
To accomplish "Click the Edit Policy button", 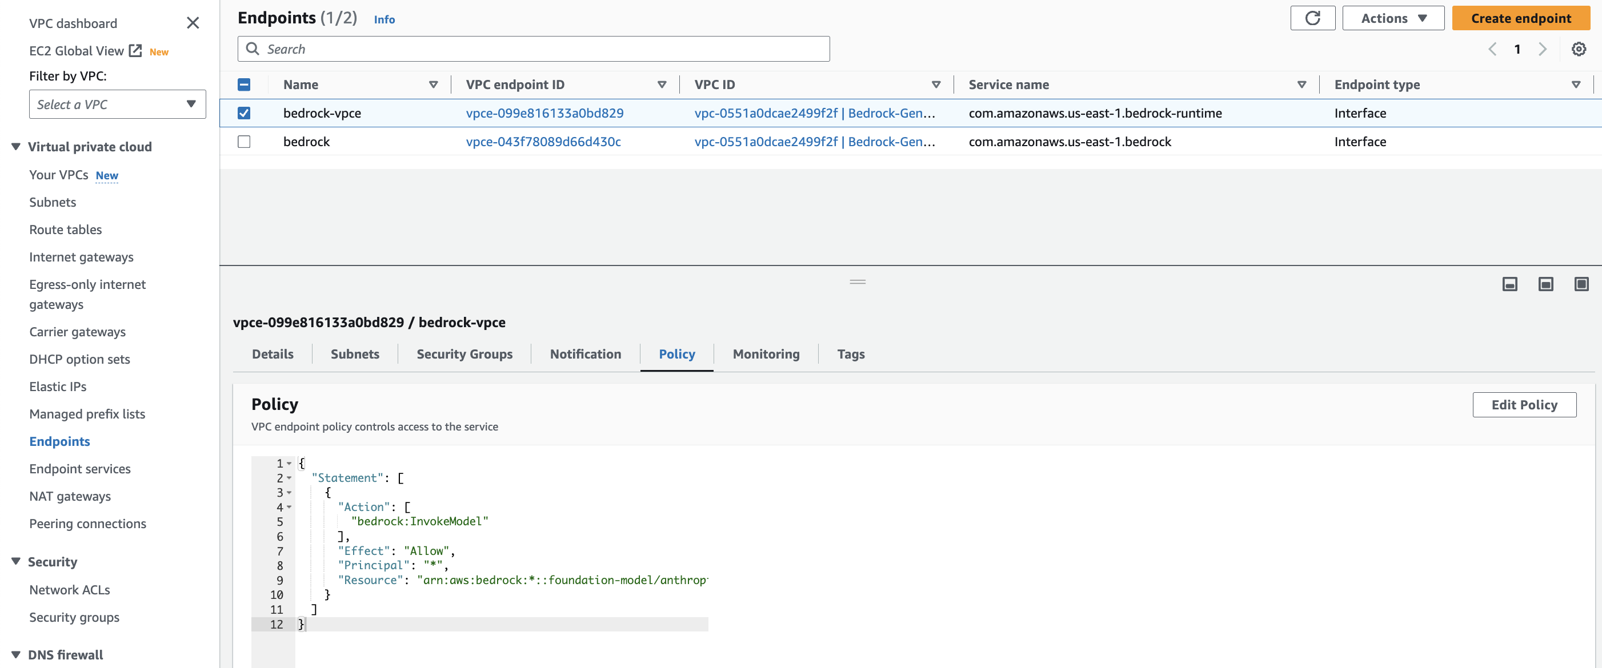I will pyautogui.click(x=1524, y=405).
